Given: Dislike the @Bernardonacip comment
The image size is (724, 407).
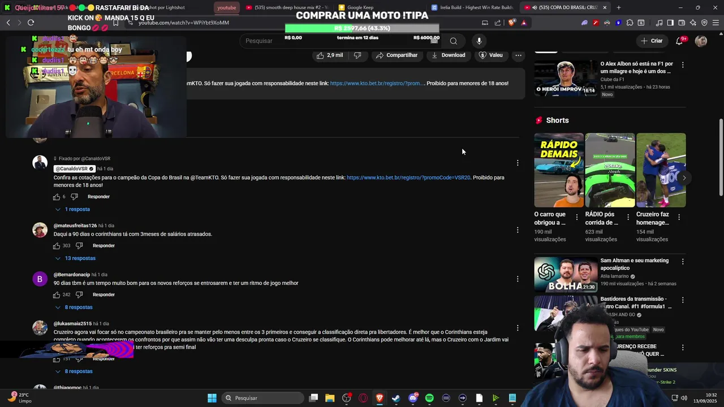Looking at the screenshot, I should [79, 295].
